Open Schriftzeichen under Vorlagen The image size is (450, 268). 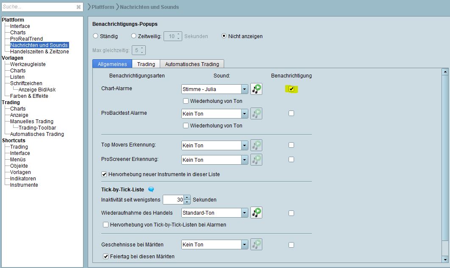(26, 83)
